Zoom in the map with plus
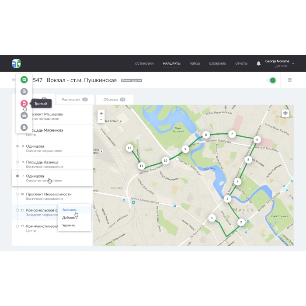The width and height of the screenshot is (306, 306). pyautogui.click(x=101, y=113)
